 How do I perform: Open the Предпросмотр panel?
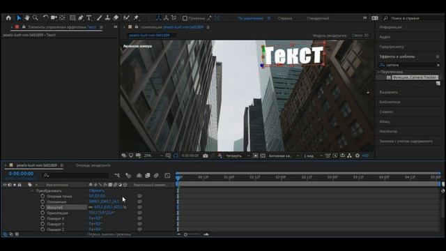[x=392, y=47]
